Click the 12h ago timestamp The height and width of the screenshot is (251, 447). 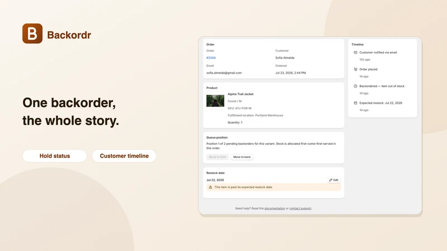(365, 60)
